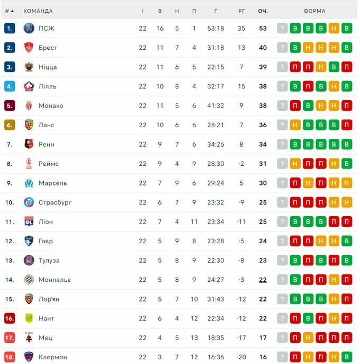Click Lens's gold position 6 badge
Viewport: 360px width, 364px height.
point(10,125)
